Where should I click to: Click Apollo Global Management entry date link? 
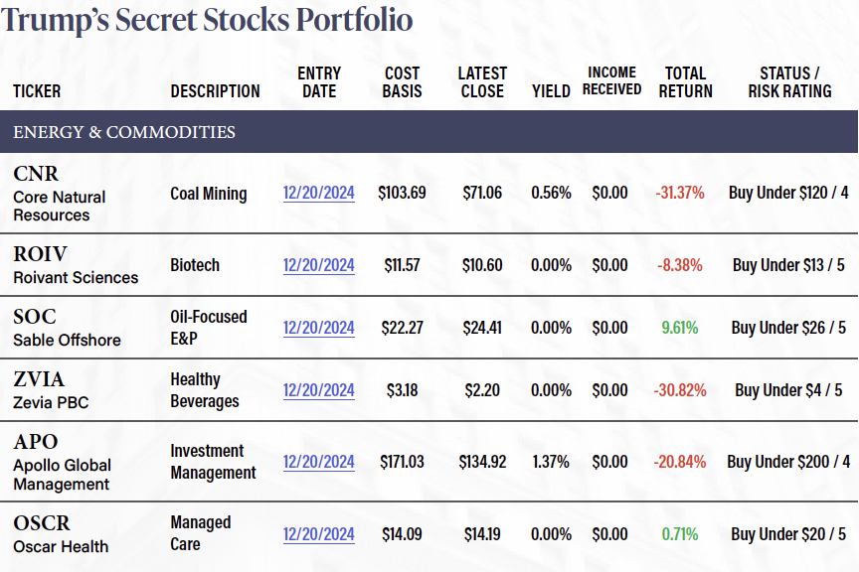point(318,462)
